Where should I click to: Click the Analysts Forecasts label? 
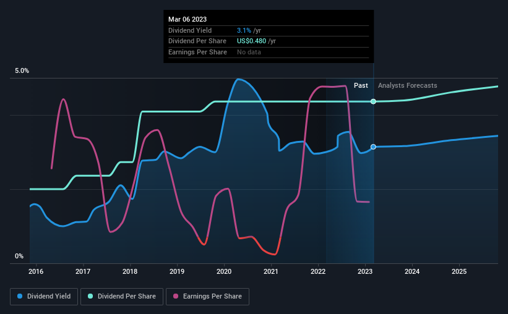click(408, 85)
